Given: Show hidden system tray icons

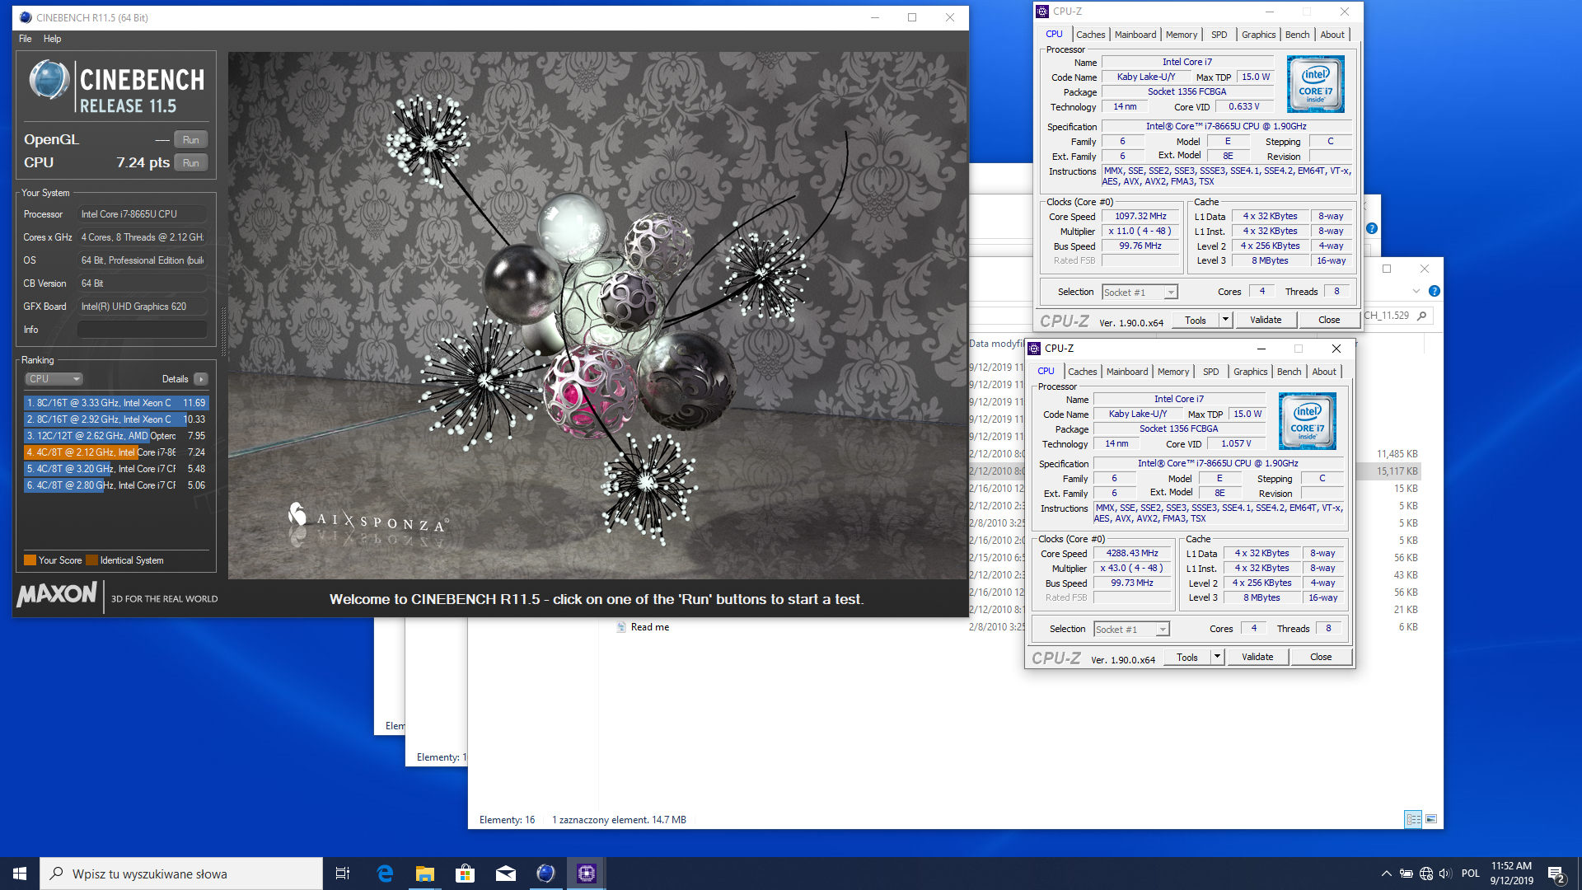Looking at the screenshot, I should click(1386, 874).
